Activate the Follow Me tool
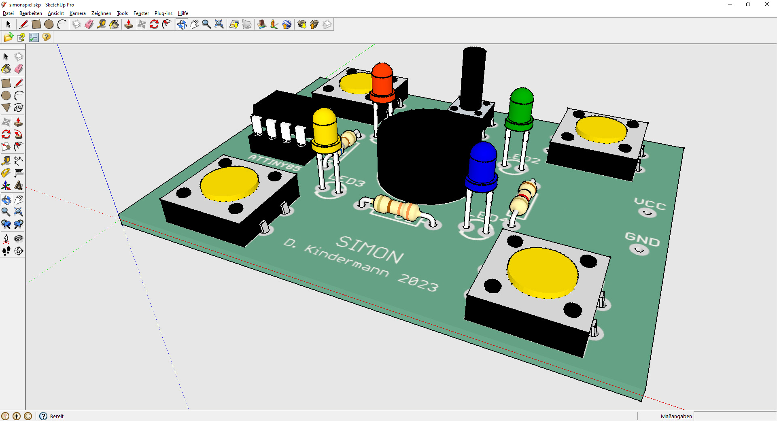This screenshot has height=421, width=777. pos(19,134)
